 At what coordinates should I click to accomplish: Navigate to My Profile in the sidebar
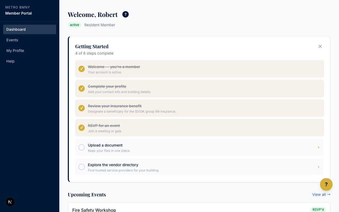[x=15, y=51]
